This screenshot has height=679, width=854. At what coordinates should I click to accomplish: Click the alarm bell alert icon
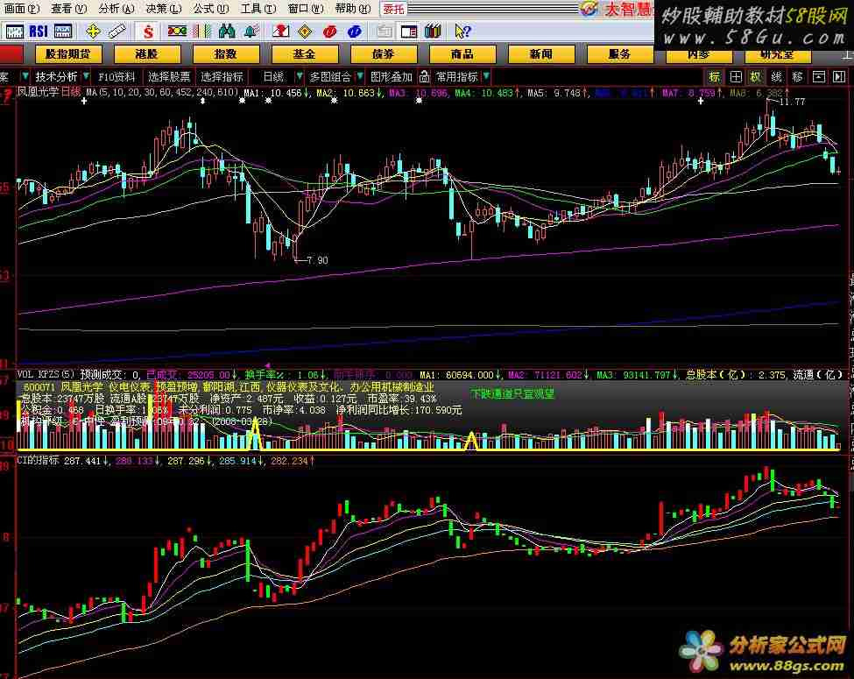pyautogui.click(x=251, y=32)
